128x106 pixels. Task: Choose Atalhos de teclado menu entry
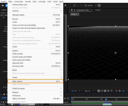(35, 99)
